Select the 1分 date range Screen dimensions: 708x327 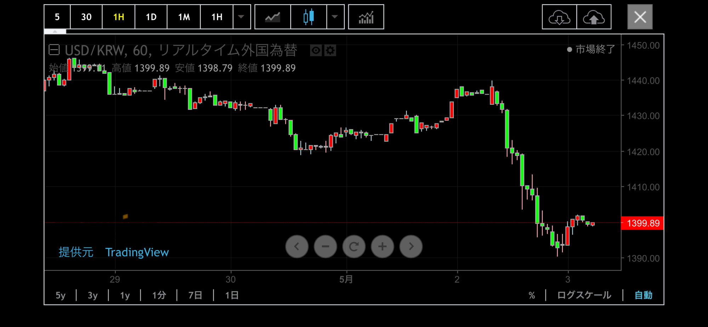[159, 295]
